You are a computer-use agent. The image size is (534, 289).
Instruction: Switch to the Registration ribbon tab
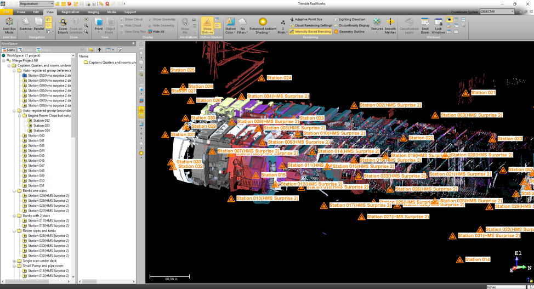tap(70, 12)
